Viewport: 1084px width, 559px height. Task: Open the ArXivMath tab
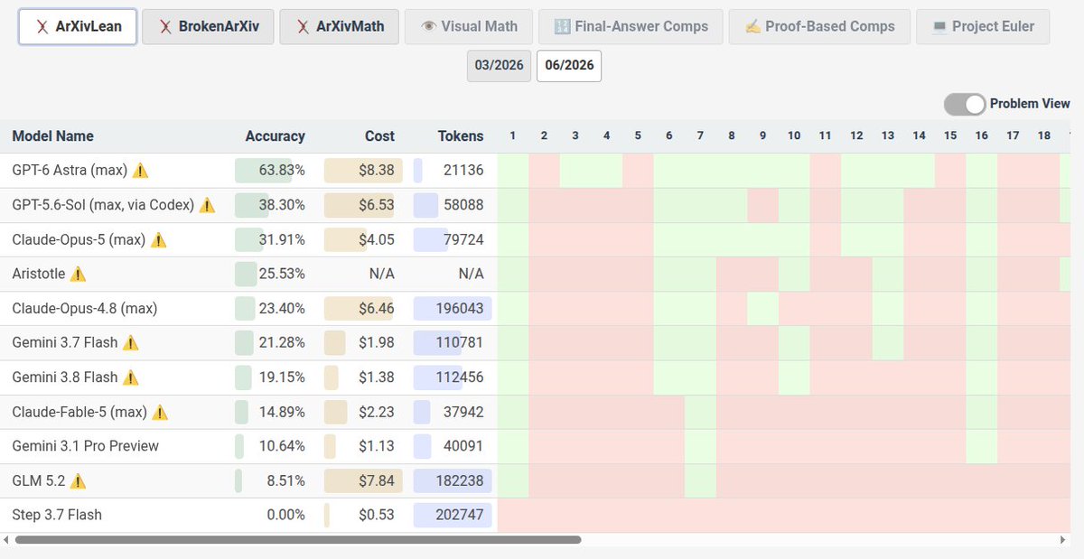tap(339, 26)
